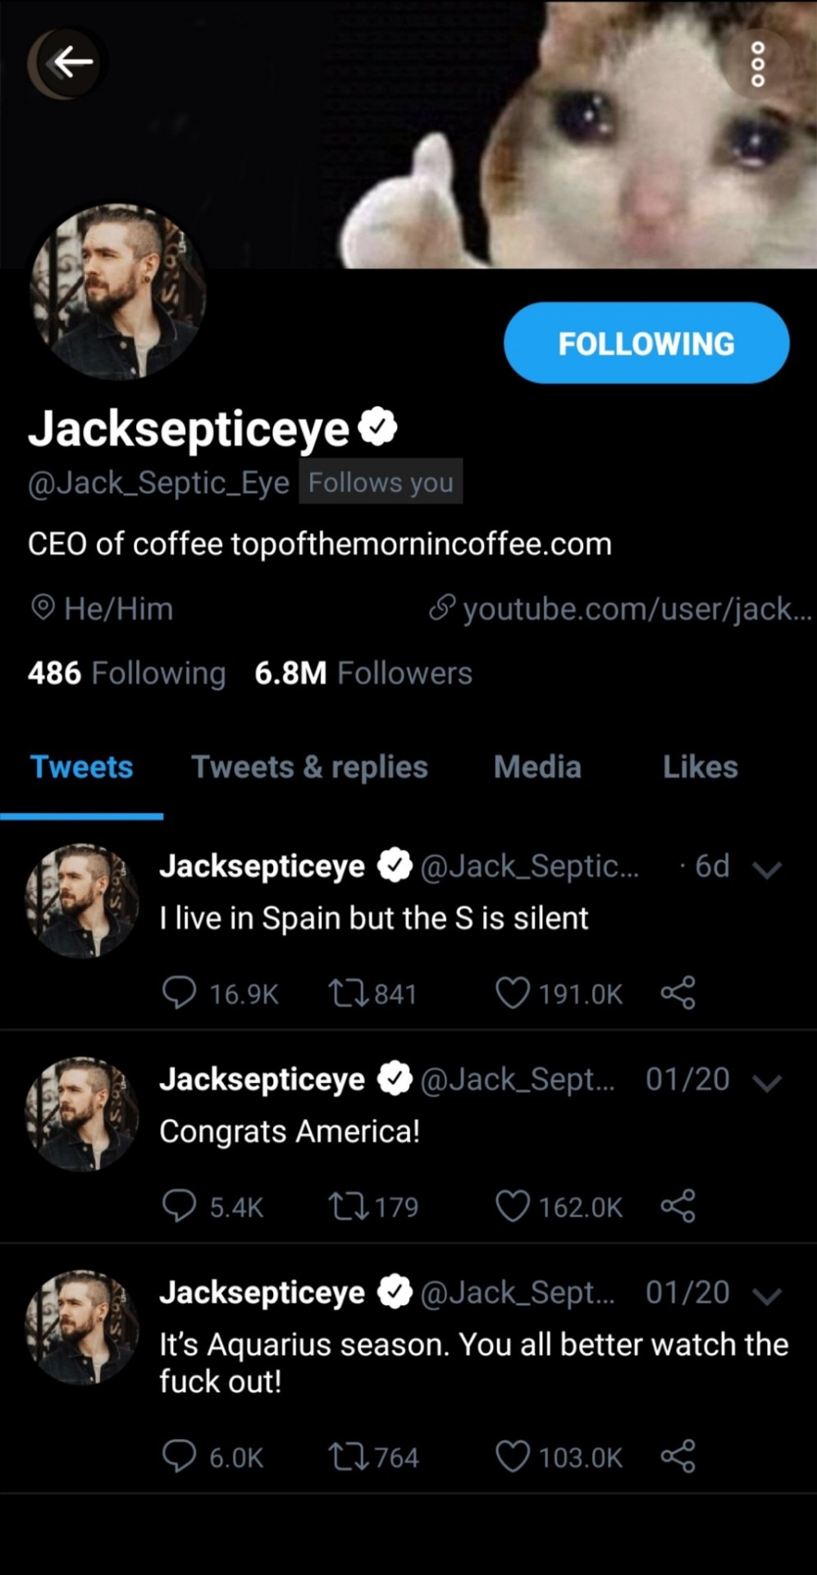Toggle the Following button

pos(646,343)
